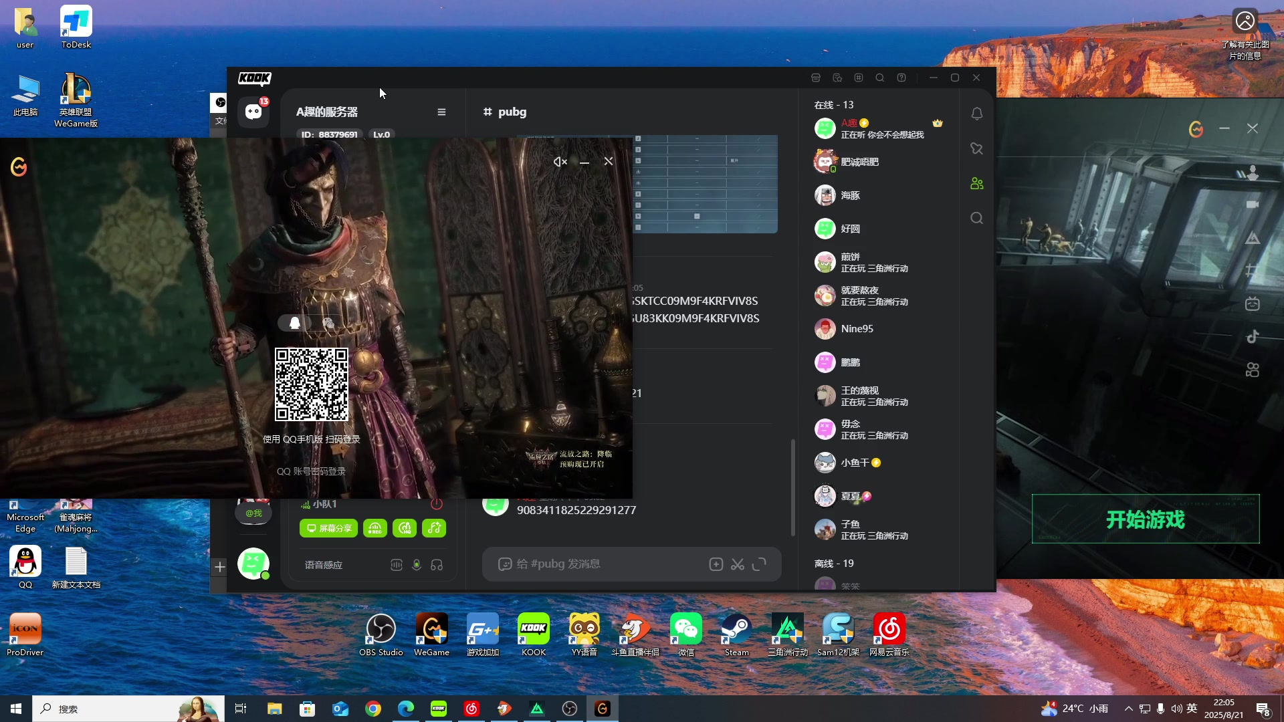1284x722 pixels.
Task: Select member 夏夏 in online list
Action: 879,496
